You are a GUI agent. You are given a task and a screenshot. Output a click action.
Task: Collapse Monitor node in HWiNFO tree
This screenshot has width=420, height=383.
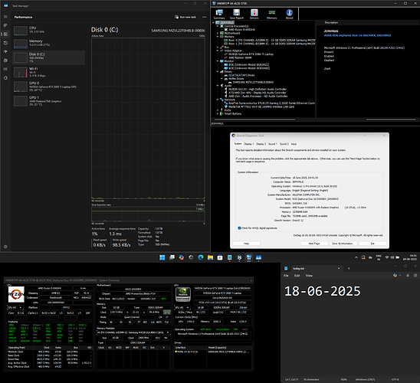tap(218, 61)
